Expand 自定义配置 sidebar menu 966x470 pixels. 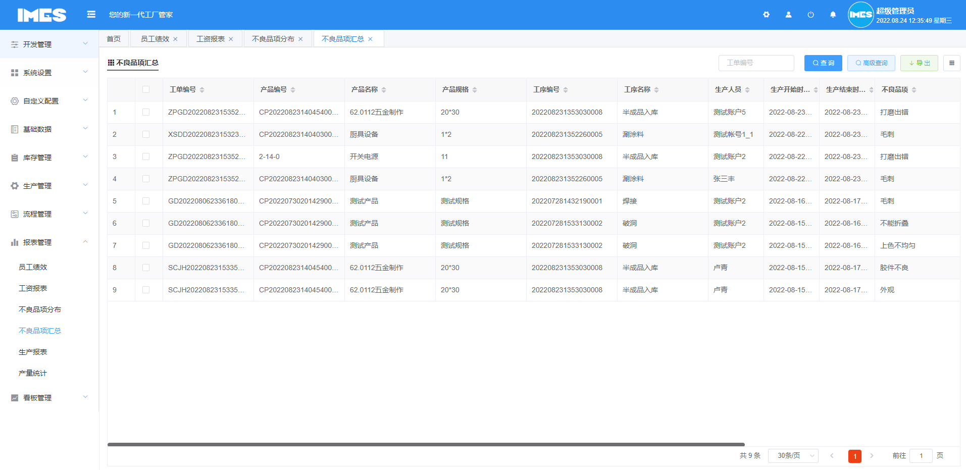[49, 101]
